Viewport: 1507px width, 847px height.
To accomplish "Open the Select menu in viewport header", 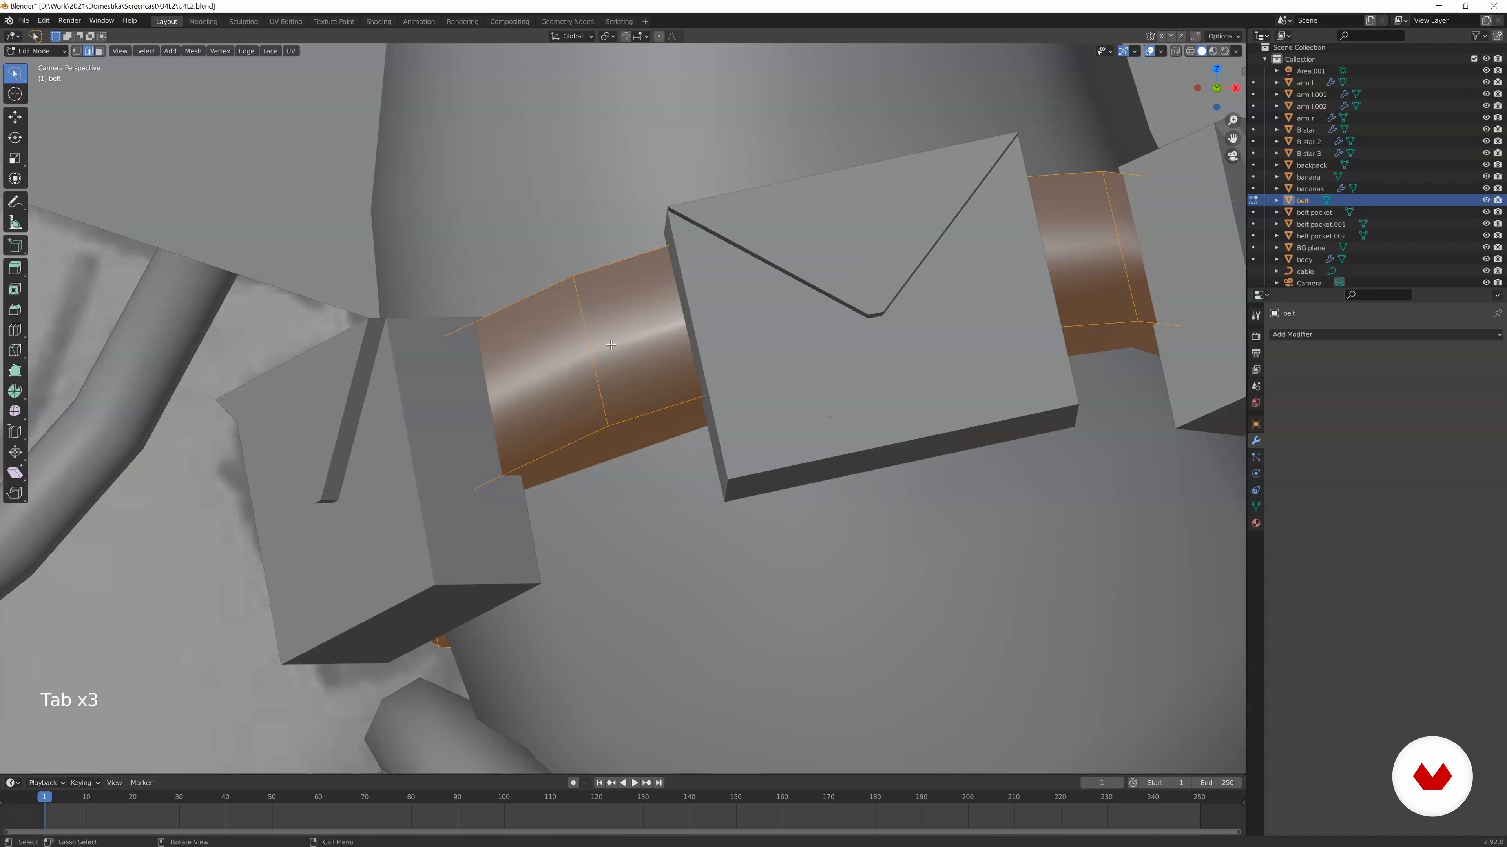I will [146, 51].
